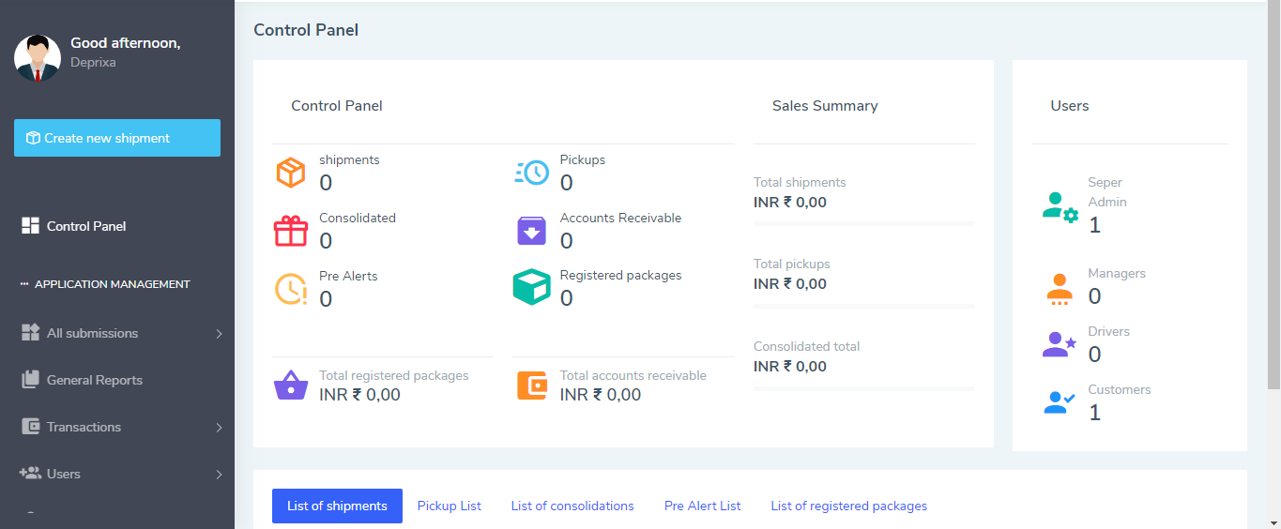Click the orange wallet icon
This screenshot has height=529, width=1281.
tap(532, 385)
